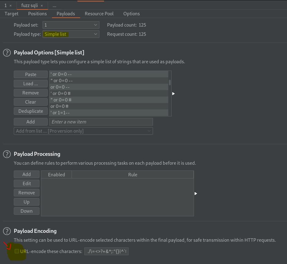Image resolution: width=287 pixels, height=264 pixels.
Task: Click Deduplicate button
Action: pos(31,111)
